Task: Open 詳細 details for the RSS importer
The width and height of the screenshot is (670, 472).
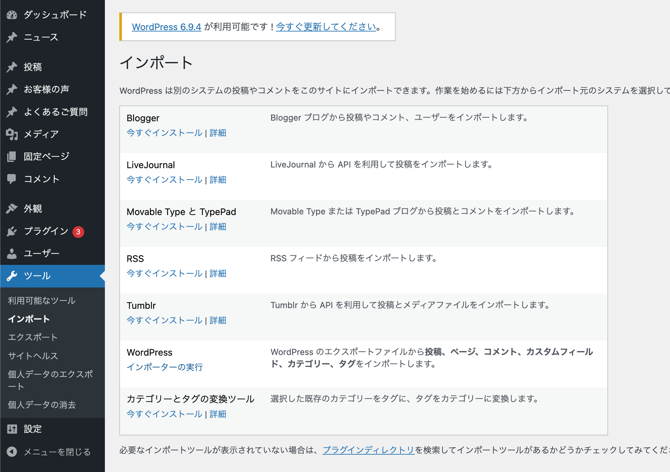Action: (x=218, y=273)
